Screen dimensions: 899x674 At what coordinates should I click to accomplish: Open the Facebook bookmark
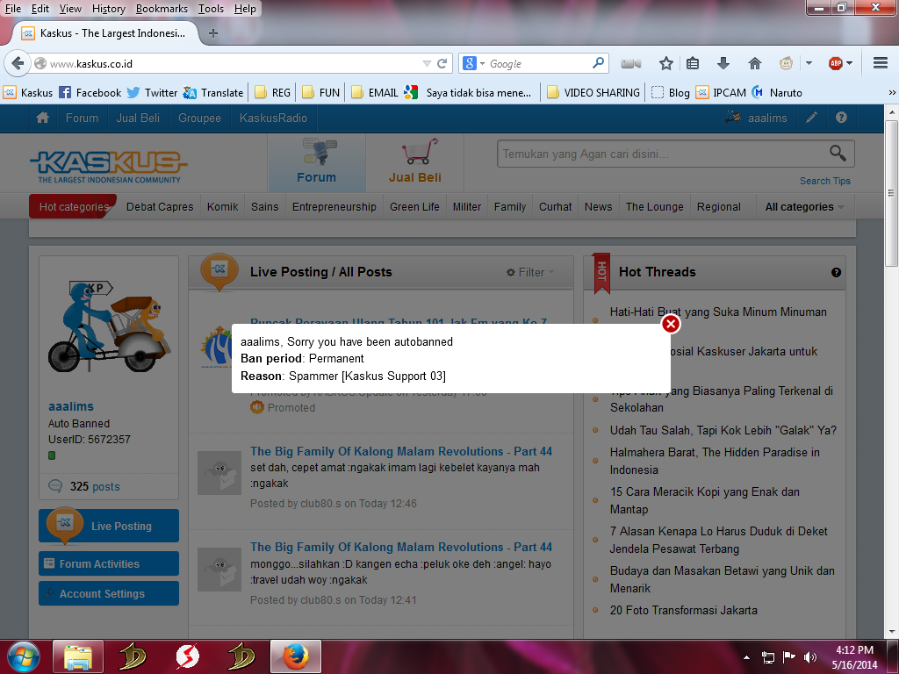[x=90, y=92]
